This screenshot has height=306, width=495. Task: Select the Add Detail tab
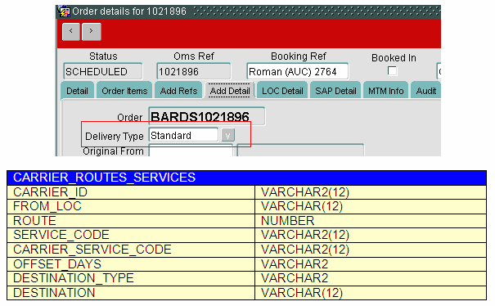click(x=230, y=91)
